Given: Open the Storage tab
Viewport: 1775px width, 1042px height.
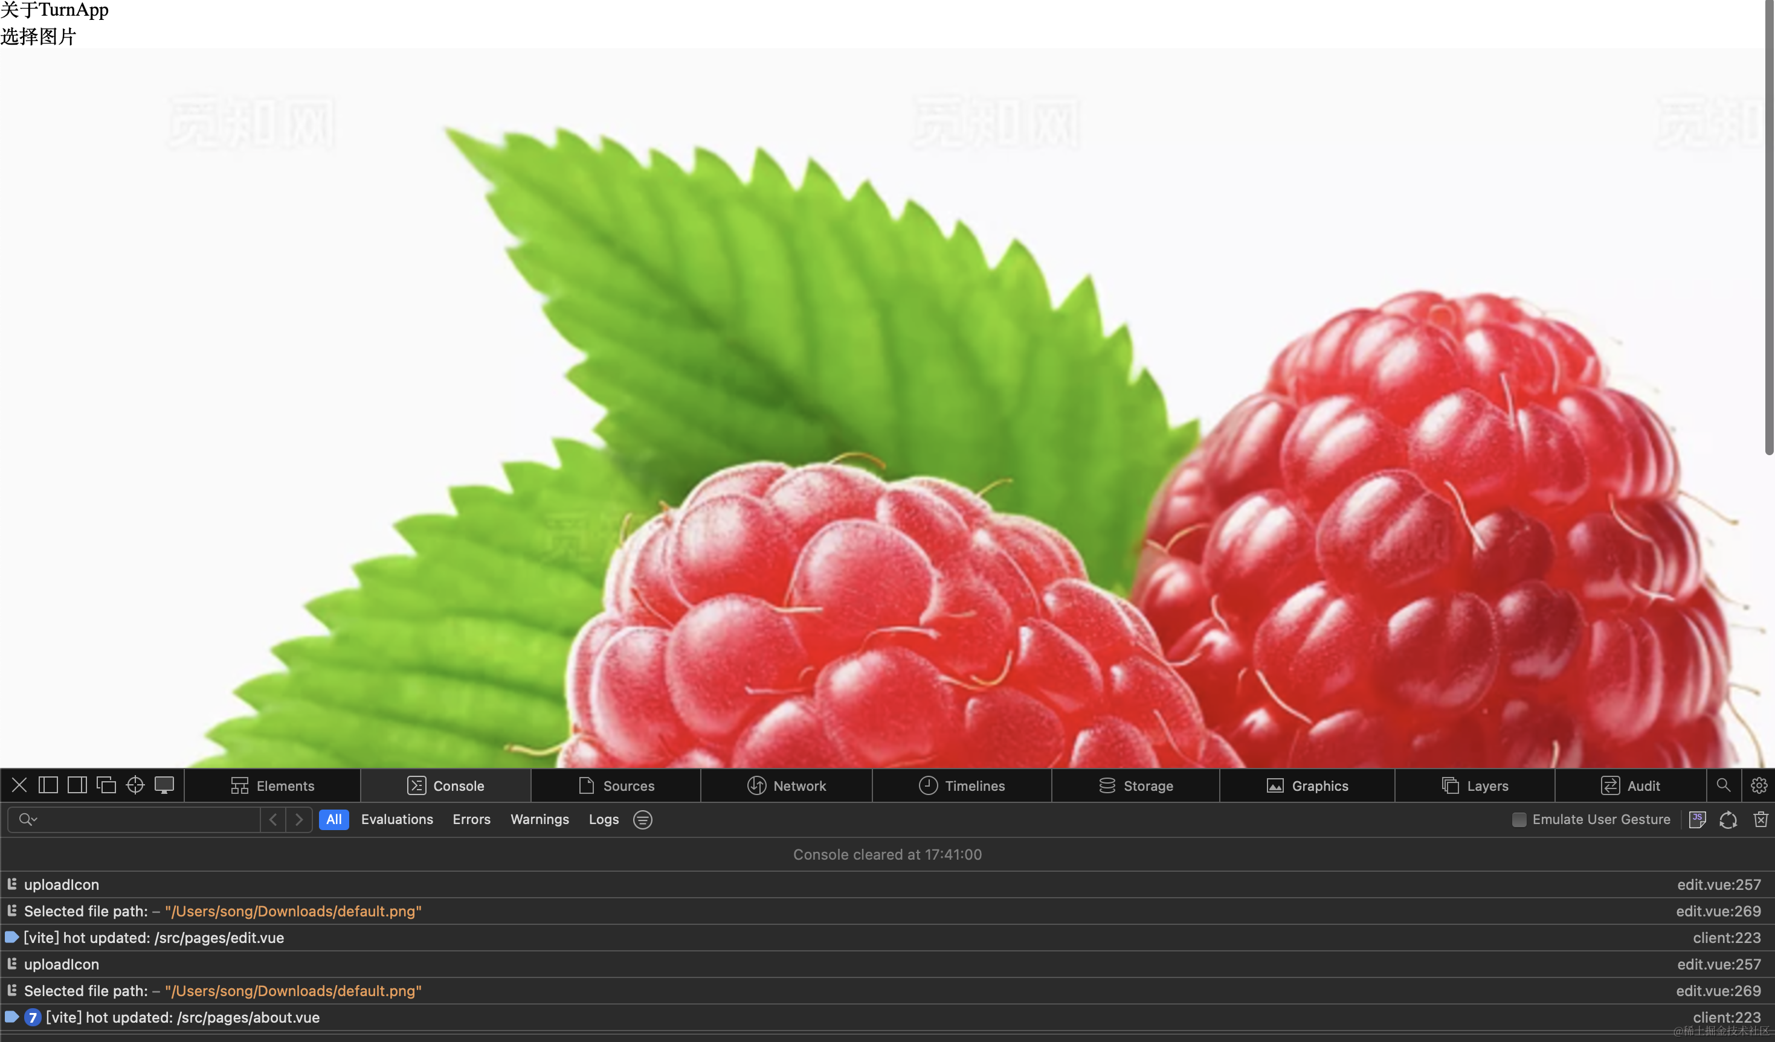Looking at the screenshot, I should (x=1135, y=785).
